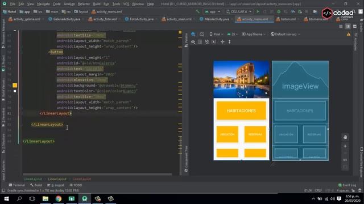The height and width of the screenshot is (204, 364).
Task: Open the TODO tool window
Action: (76, 185)
